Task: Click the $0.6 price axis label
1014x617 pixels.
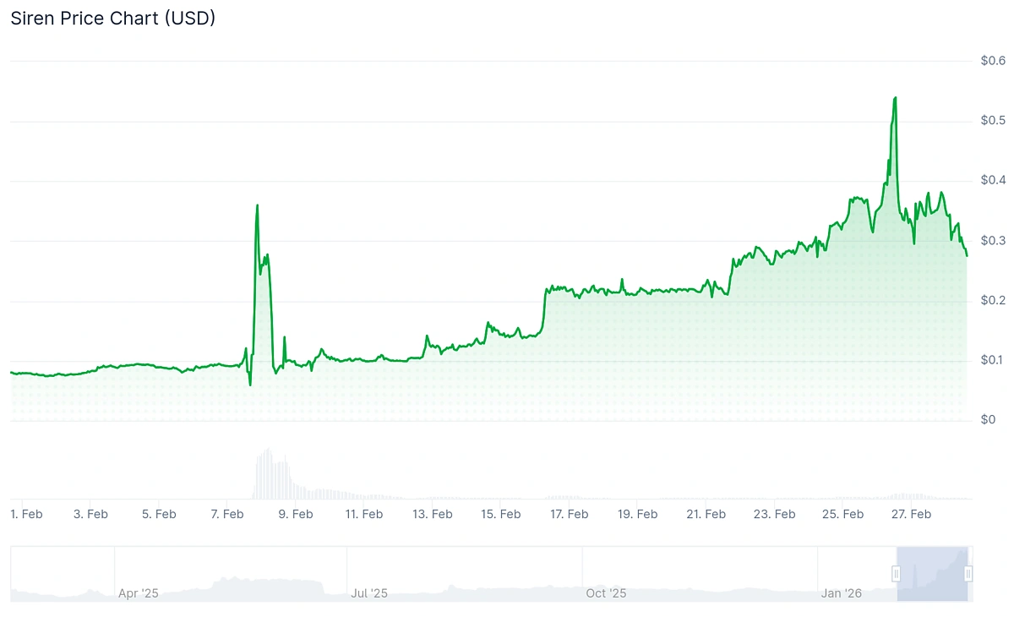Action: (993, 61)
